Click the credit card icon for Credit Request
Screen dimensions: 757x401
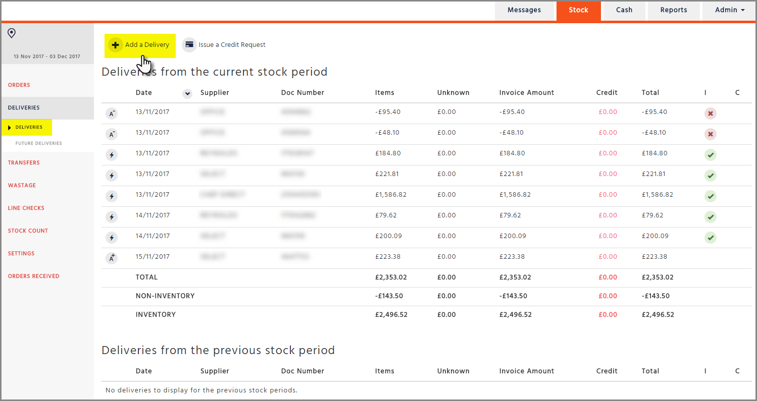tap(189, 45)
